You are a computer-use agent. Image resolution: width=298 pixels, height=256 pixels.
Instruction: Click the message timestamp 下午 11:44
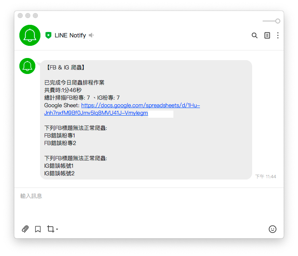click(266, 177)
